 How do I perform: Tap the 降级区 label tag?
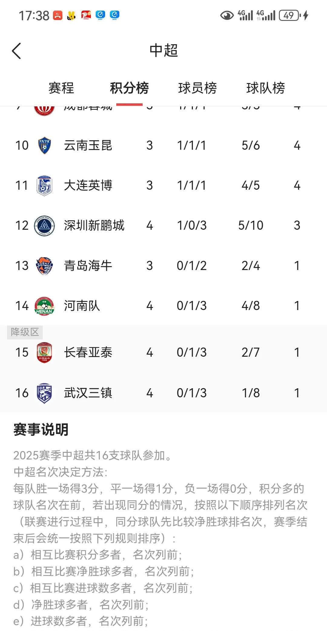pos(25,332)
